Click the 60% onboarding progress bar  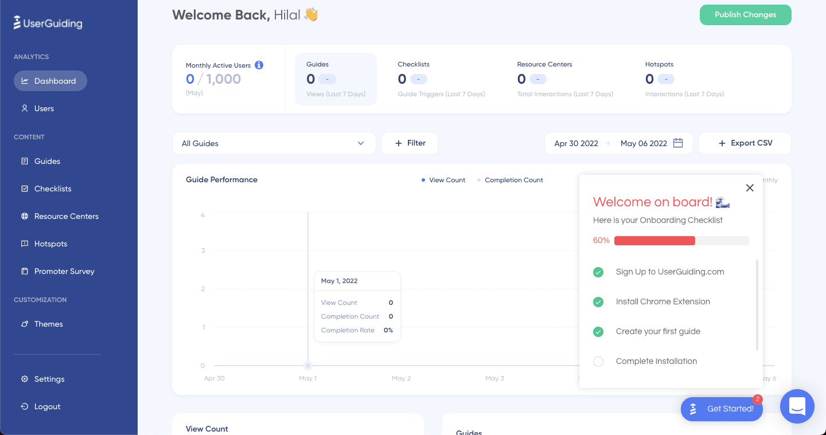pos(681,241)
